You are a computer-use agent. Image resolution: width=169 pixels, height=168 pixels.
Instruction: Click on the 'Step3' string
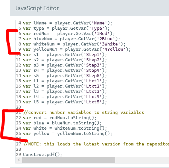click(x=93, y=65)
